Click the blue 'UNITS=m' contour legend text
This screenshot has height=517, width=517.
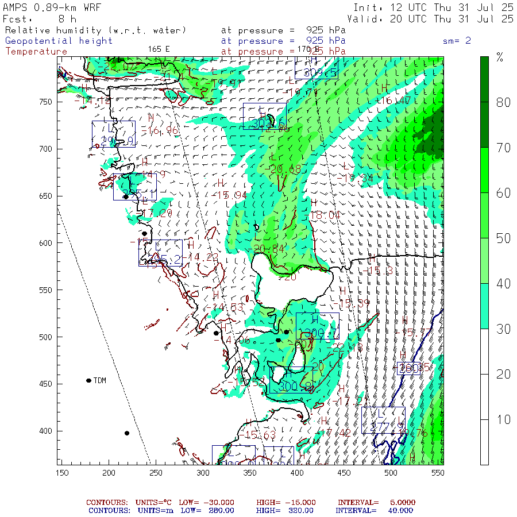(155, 511)
